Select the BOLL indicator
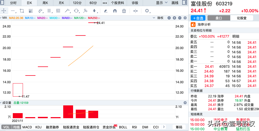Screen dimensions: 259x131 click(x=123, y=127)
